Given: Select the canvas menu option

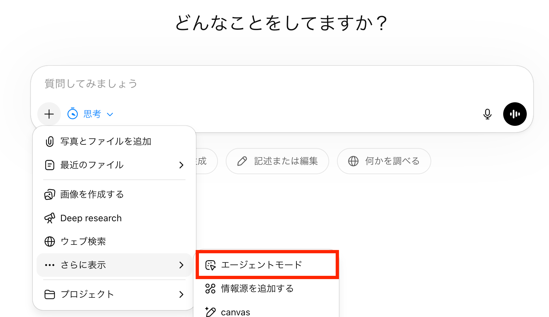Looking at the screenshot, I should coord(235,312).
